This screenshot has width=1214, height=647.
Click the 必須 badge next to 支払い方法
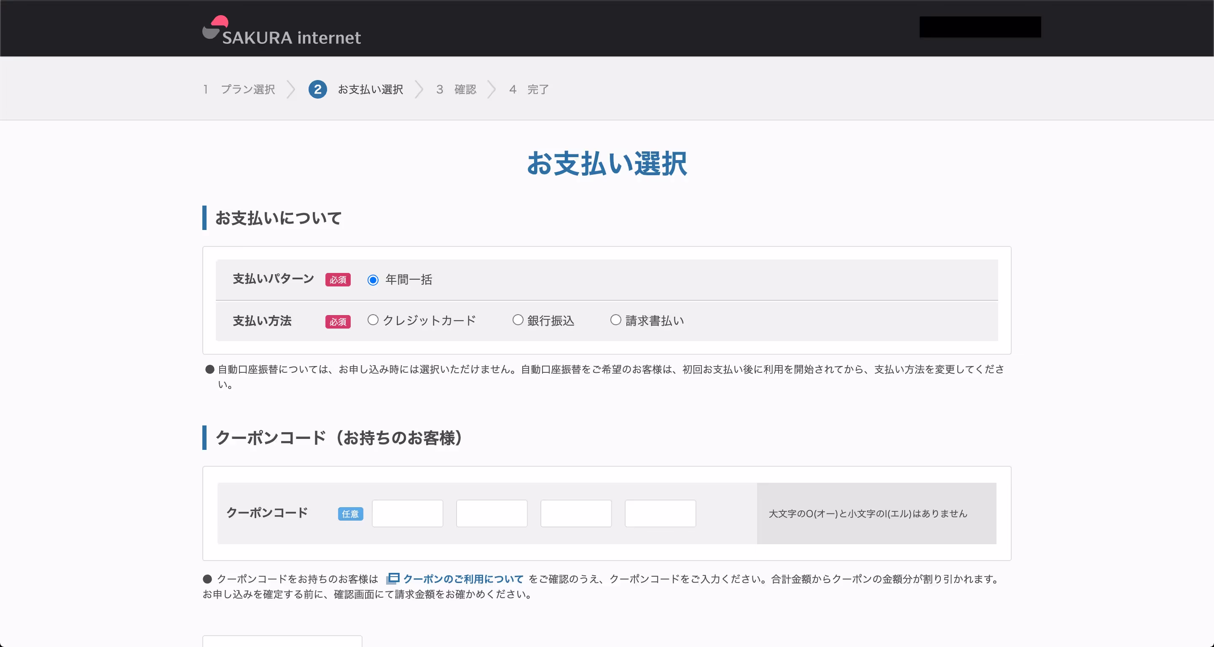[x=338, y=322]
